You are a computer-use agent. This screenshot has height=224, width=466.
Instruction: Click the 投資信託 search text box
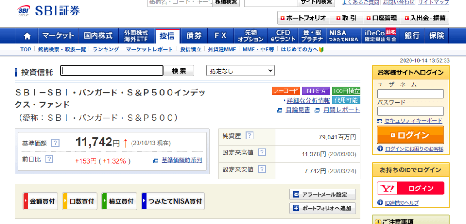click(x=112, y=71)
